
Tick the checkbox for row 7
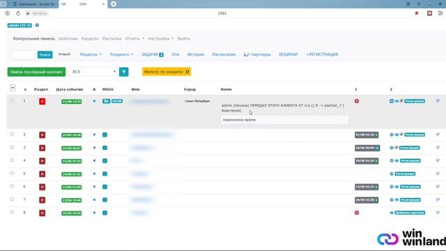click(x=12, y=199)
